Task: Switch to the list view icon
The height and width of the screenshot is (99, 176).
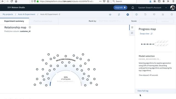Action: (x=132, y=33)
